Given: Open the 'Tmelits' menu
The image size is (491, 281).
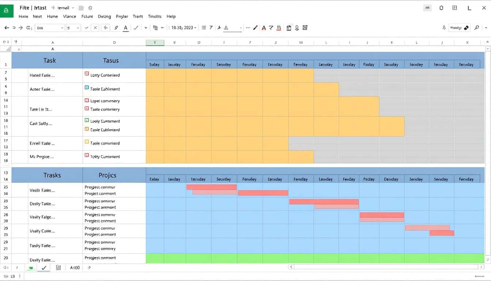Looking at the screenshot, I should (x=155, y=16).
